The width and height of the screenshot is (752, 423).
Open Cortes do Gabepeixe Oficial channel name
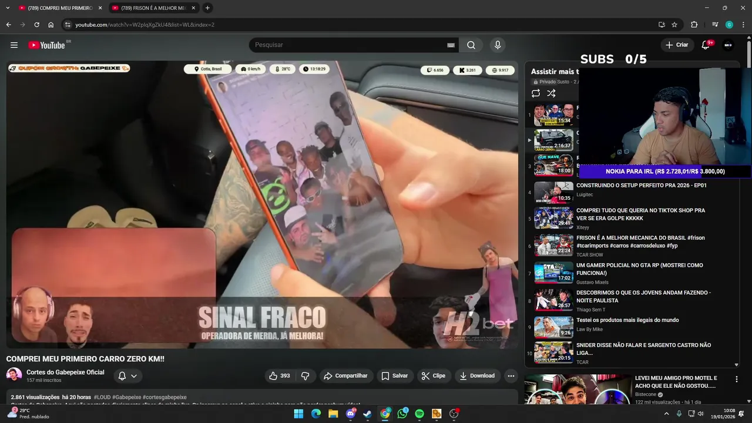(65, 372)
